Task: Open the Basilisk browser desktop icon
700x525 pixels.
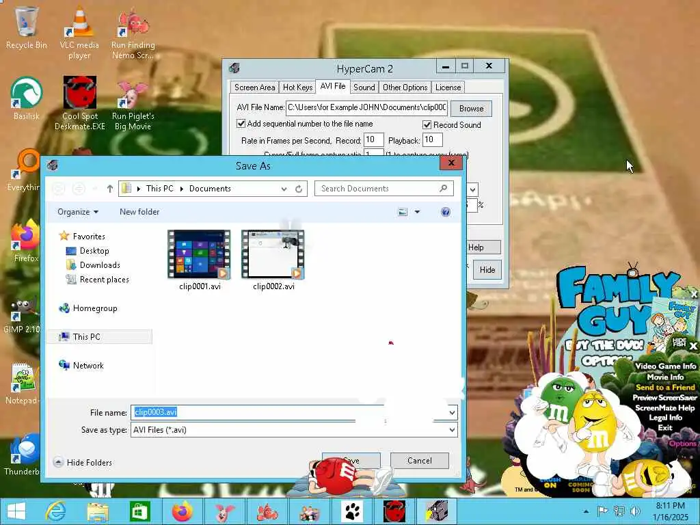Action: 27,98
